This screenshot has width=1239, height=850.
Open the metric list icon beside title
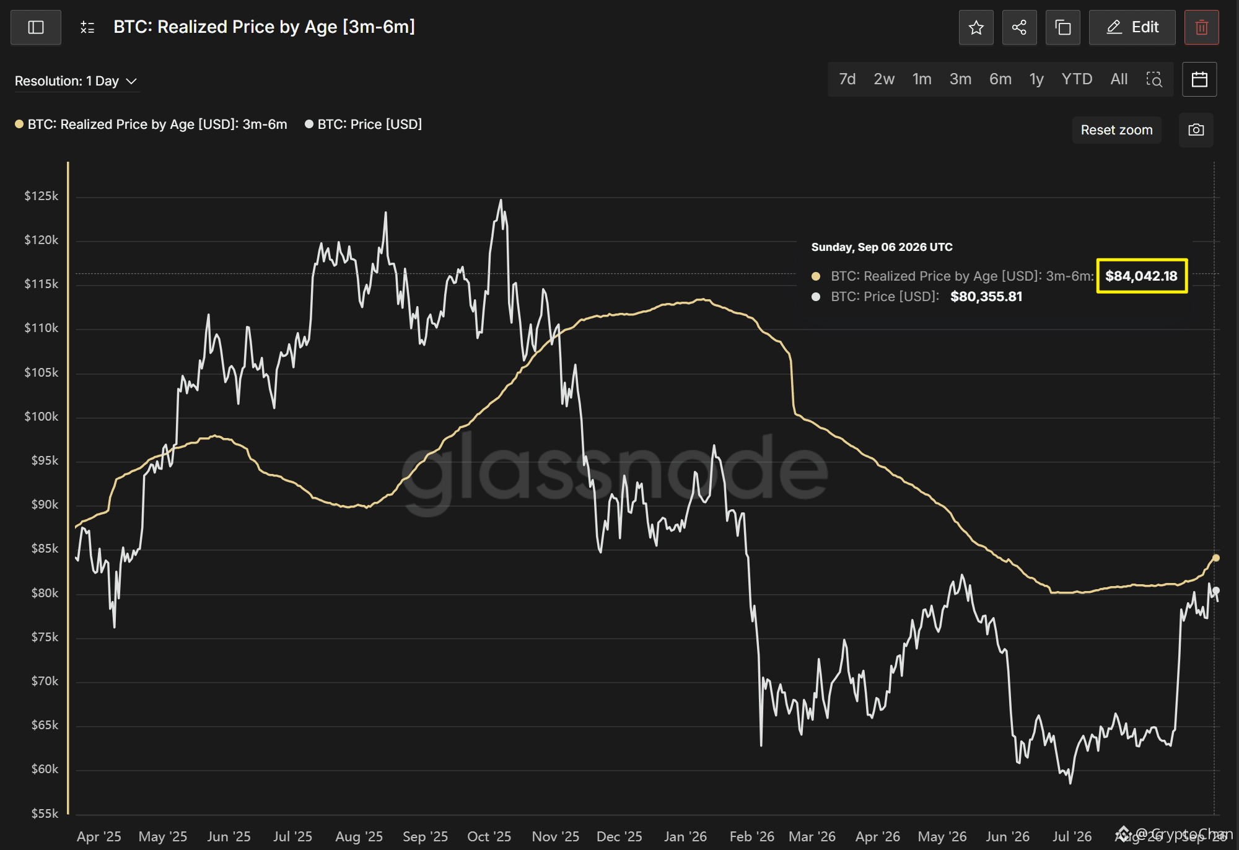pyautogui.click(x=87, y=27)
